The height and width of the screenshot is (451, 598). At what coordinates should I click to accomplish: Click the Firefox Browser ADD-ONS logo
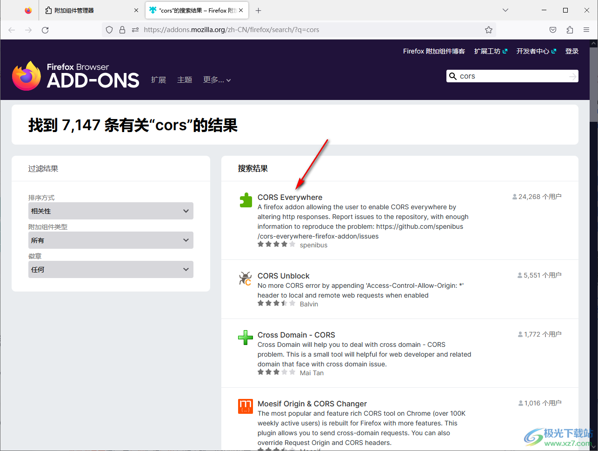[x=75, y=76]
